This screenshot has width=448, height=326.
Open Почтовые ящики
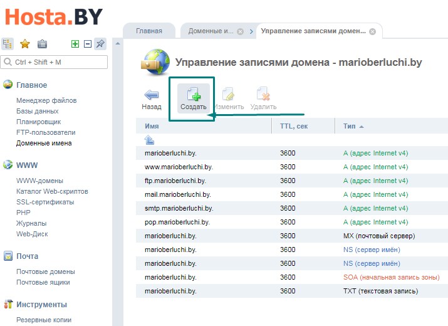tap(43, 282)
